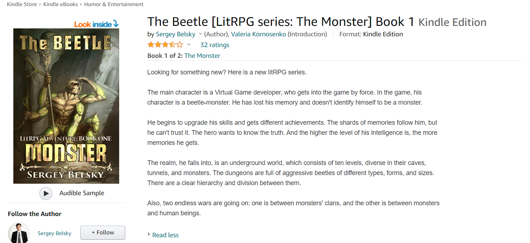Play the Audible Sample
Image resolution: width=530 pixels, height=243 pixels.
pyautogui.click(x=46, y=193)
